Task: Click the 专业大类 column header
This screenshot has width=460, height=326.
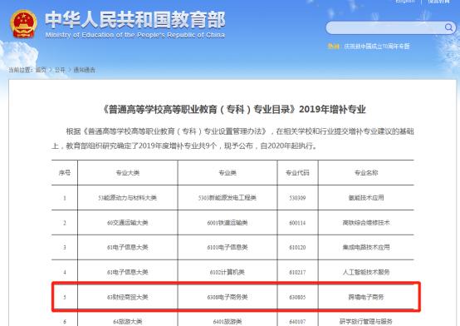Action: [x=128, y=173]
